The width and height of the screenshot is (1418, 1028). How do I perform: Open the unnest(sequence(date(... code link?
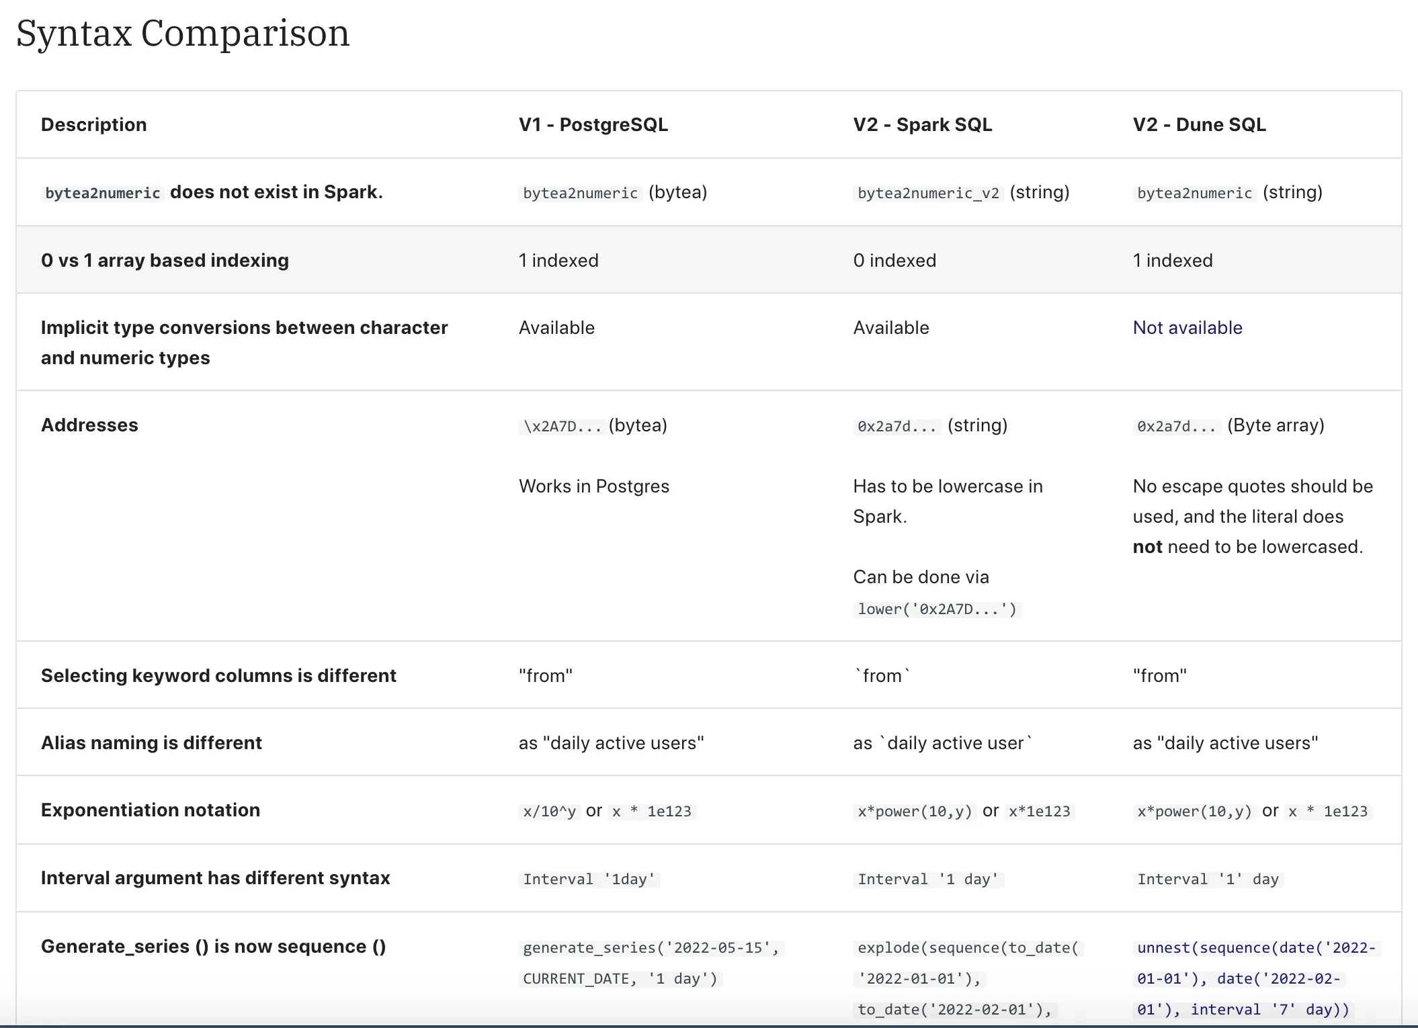[x=1256, y=978]
